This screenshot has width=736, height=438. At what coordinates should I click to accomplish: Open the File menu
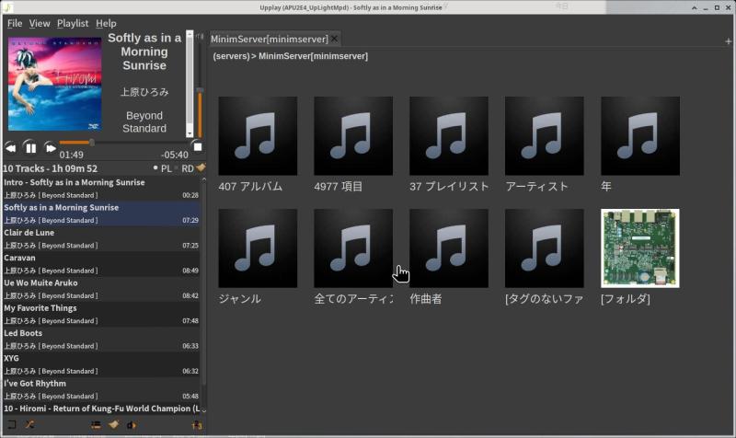[15, 23]
